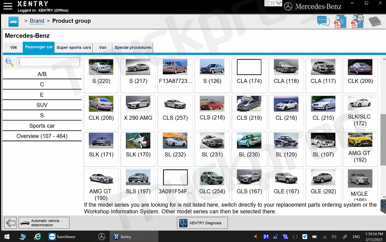Choose the S (217) model tile
The height and width of the screenshot is (242, 386).
point(138,75)
